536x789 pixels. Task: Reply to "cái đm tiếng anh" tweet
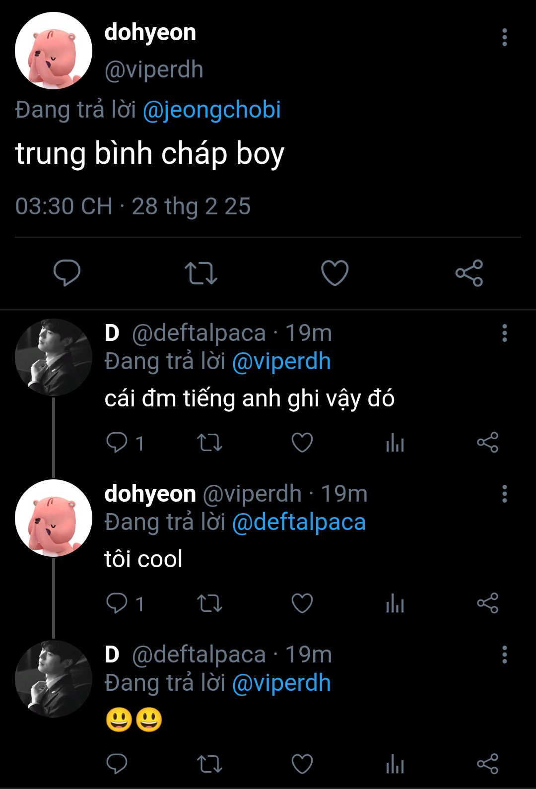click(117, 442)
